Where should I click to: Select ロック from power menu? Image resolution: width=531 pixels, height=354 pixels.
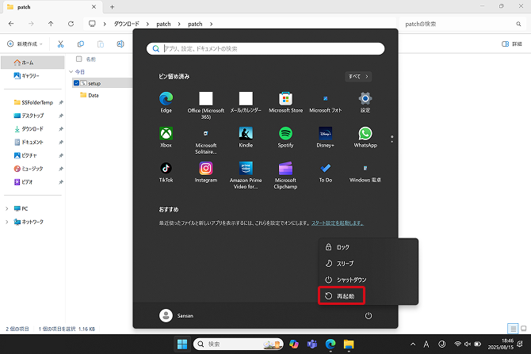click(x=369, y=247)
